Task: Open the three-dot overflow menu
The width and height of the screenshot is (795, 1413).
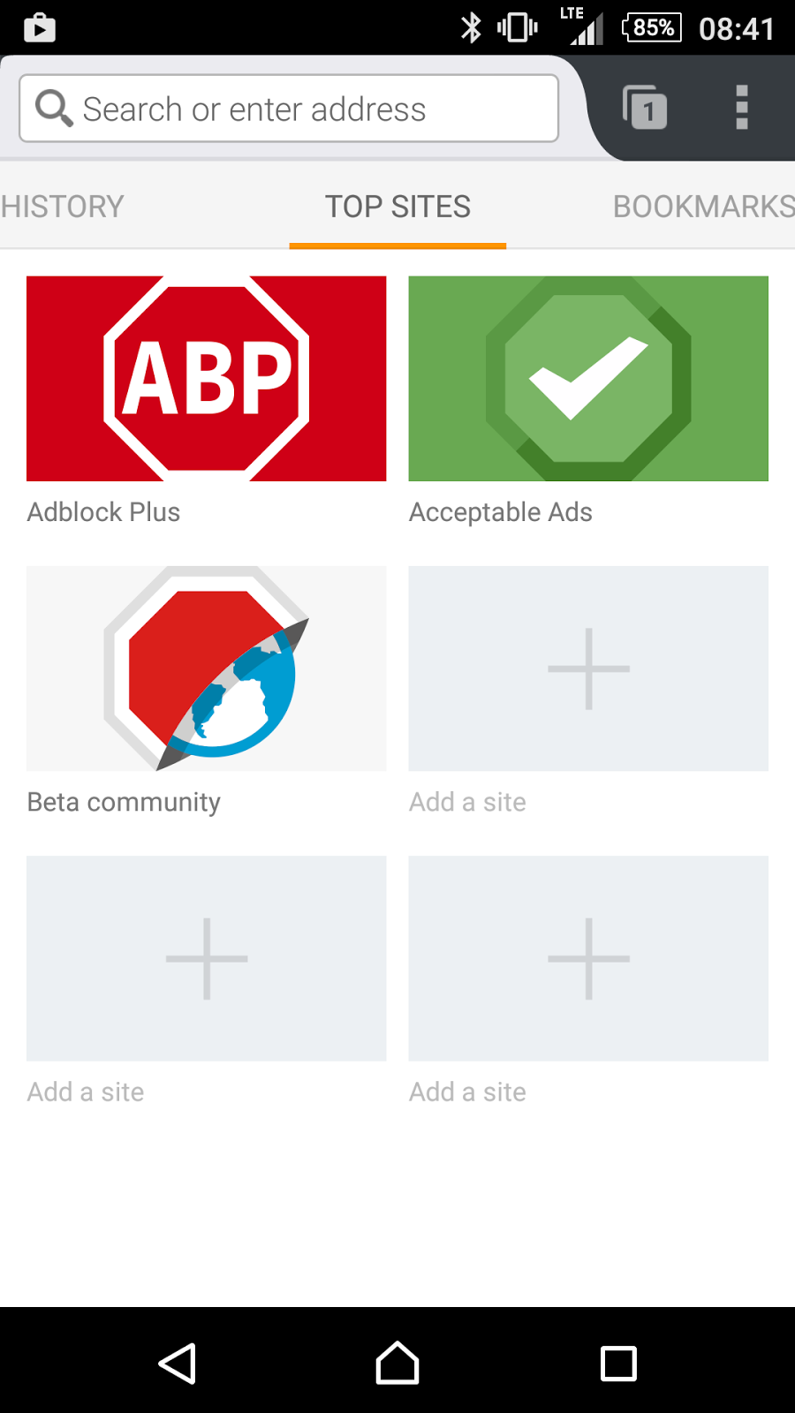Action: click(742, 108)
